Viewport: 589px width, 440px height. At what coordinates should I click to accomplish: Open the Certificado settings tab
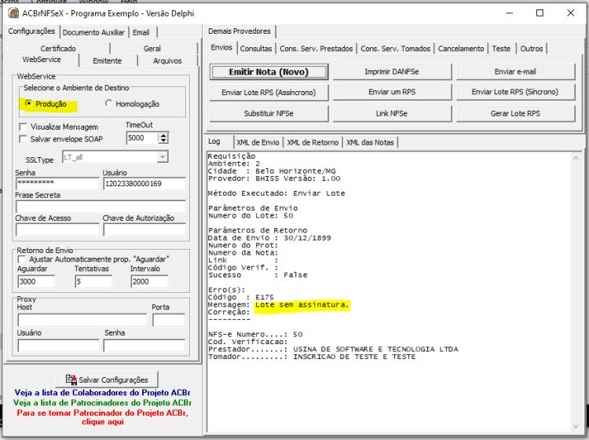(x=58, y=48)
